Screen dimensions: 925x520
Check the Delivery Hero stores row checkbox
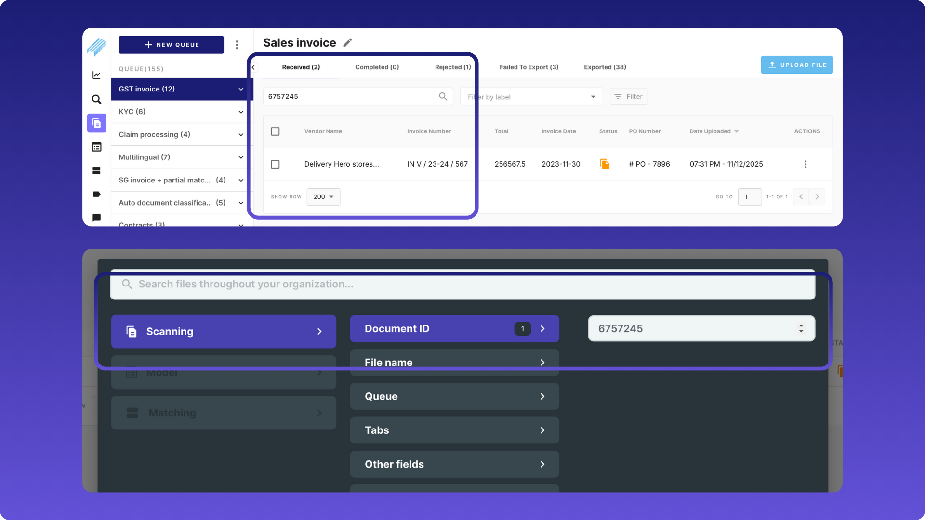(x=275, y=164)
